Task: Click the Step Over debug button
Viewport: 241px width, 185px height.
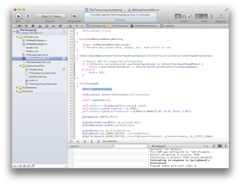Action: click(85, 141)
